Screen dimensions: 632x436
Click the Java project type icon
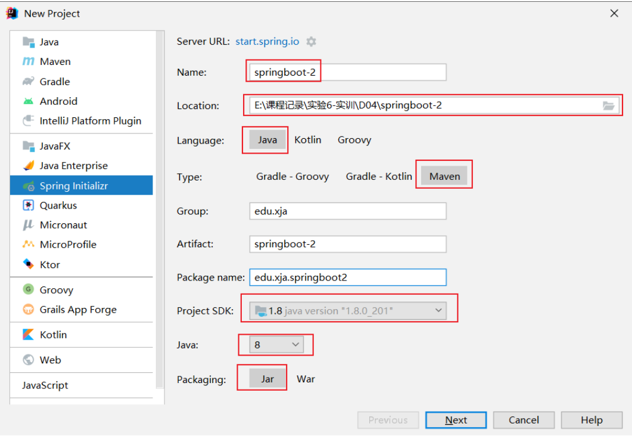click(29, 42)
